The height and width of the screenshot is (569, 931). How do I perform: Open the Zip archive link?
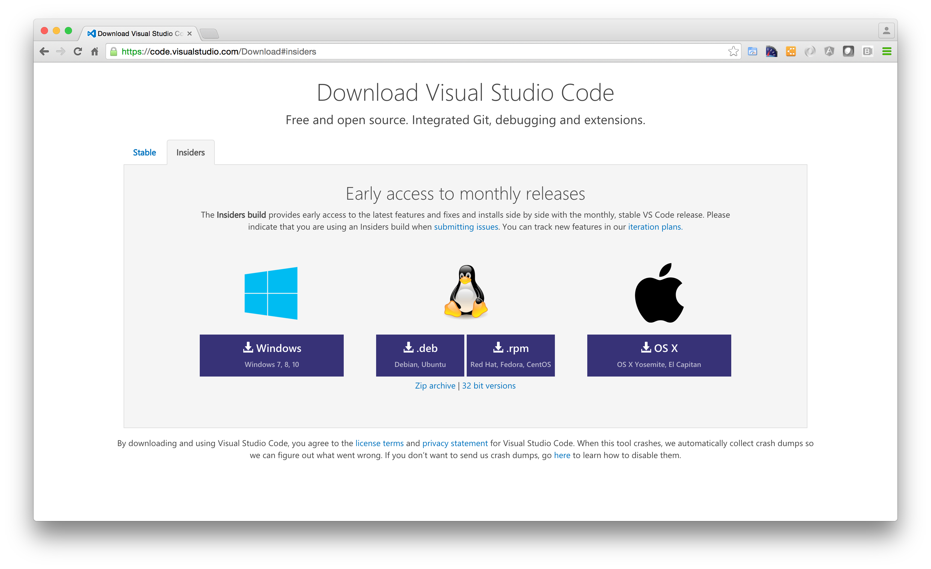click(435, 386)
